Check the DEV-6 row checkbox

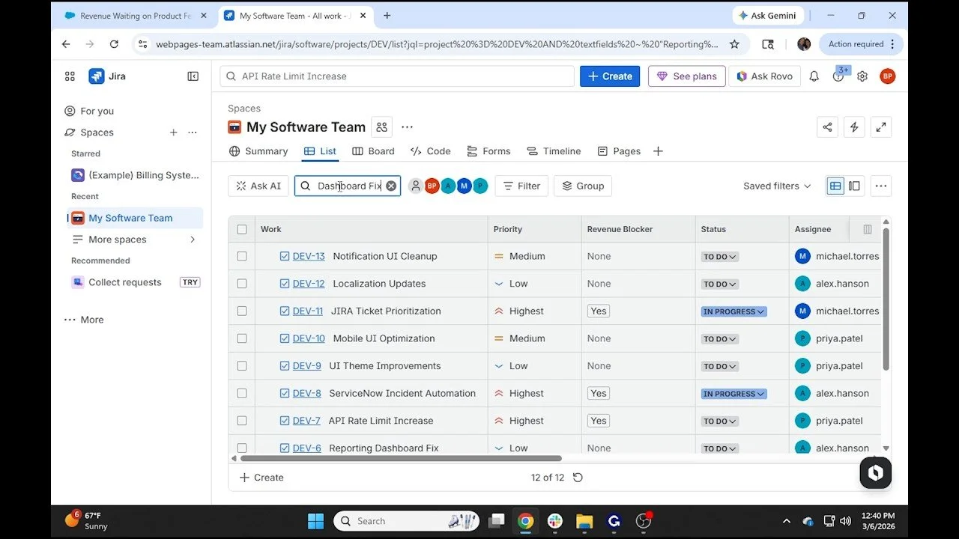[241, 448]
